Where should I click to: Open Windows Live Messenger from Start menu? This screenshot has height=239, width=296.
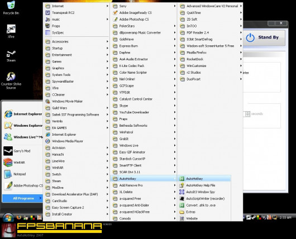(x=23, y=137)
